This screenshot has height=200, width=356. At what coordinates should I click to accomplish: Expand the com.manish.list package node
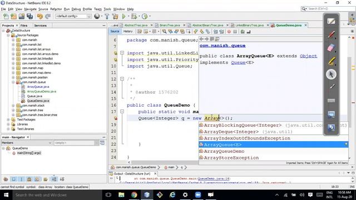(x=13, y=44)
